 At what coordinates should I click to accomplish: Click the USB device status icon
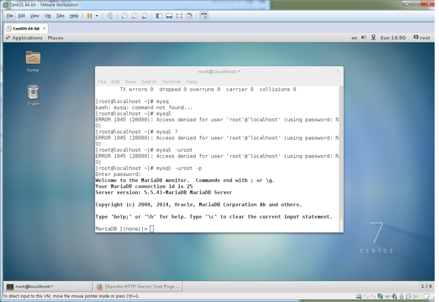tap(402, 297)
